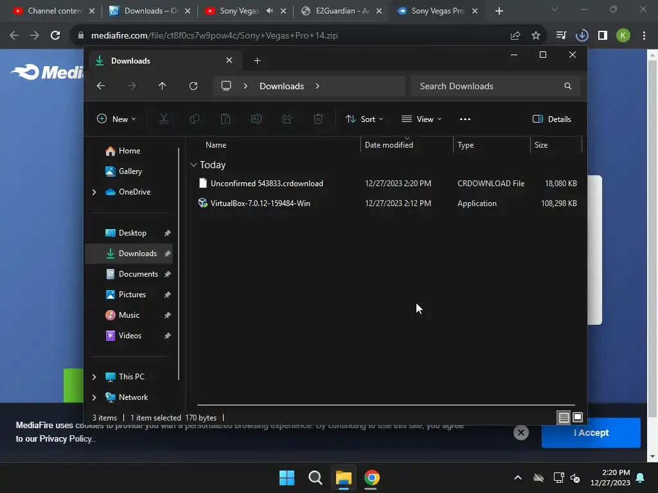Switch to large thumbnails view in status bar
This screenshot has height=493, width=658.
(x=578, y=417)
